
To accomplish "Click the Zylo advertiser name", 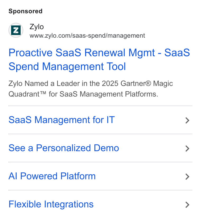I will tap(36, 27).
